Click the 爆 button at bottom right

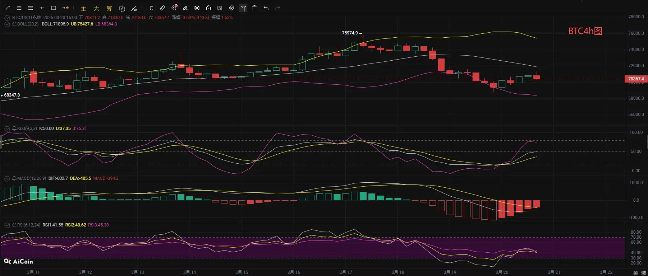tap(643, 273)
